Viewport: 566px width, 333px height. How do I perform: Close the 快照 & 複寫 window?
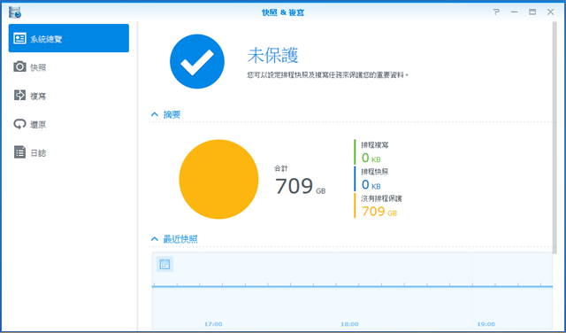coord(550,12)
